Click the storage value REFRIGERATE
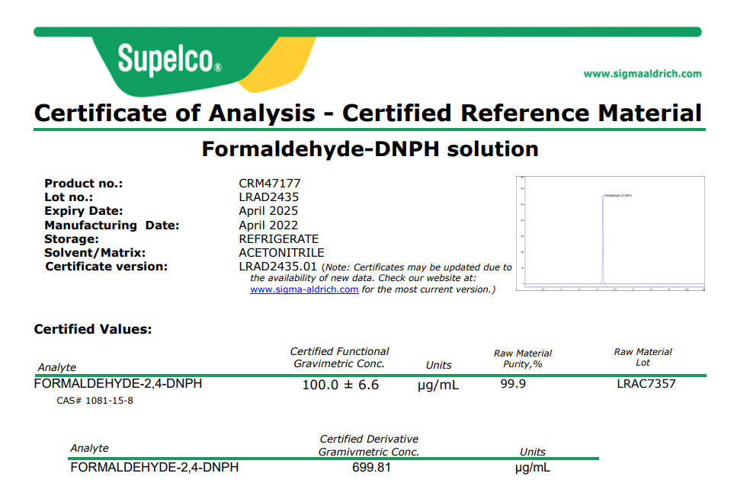 point(279,239)
